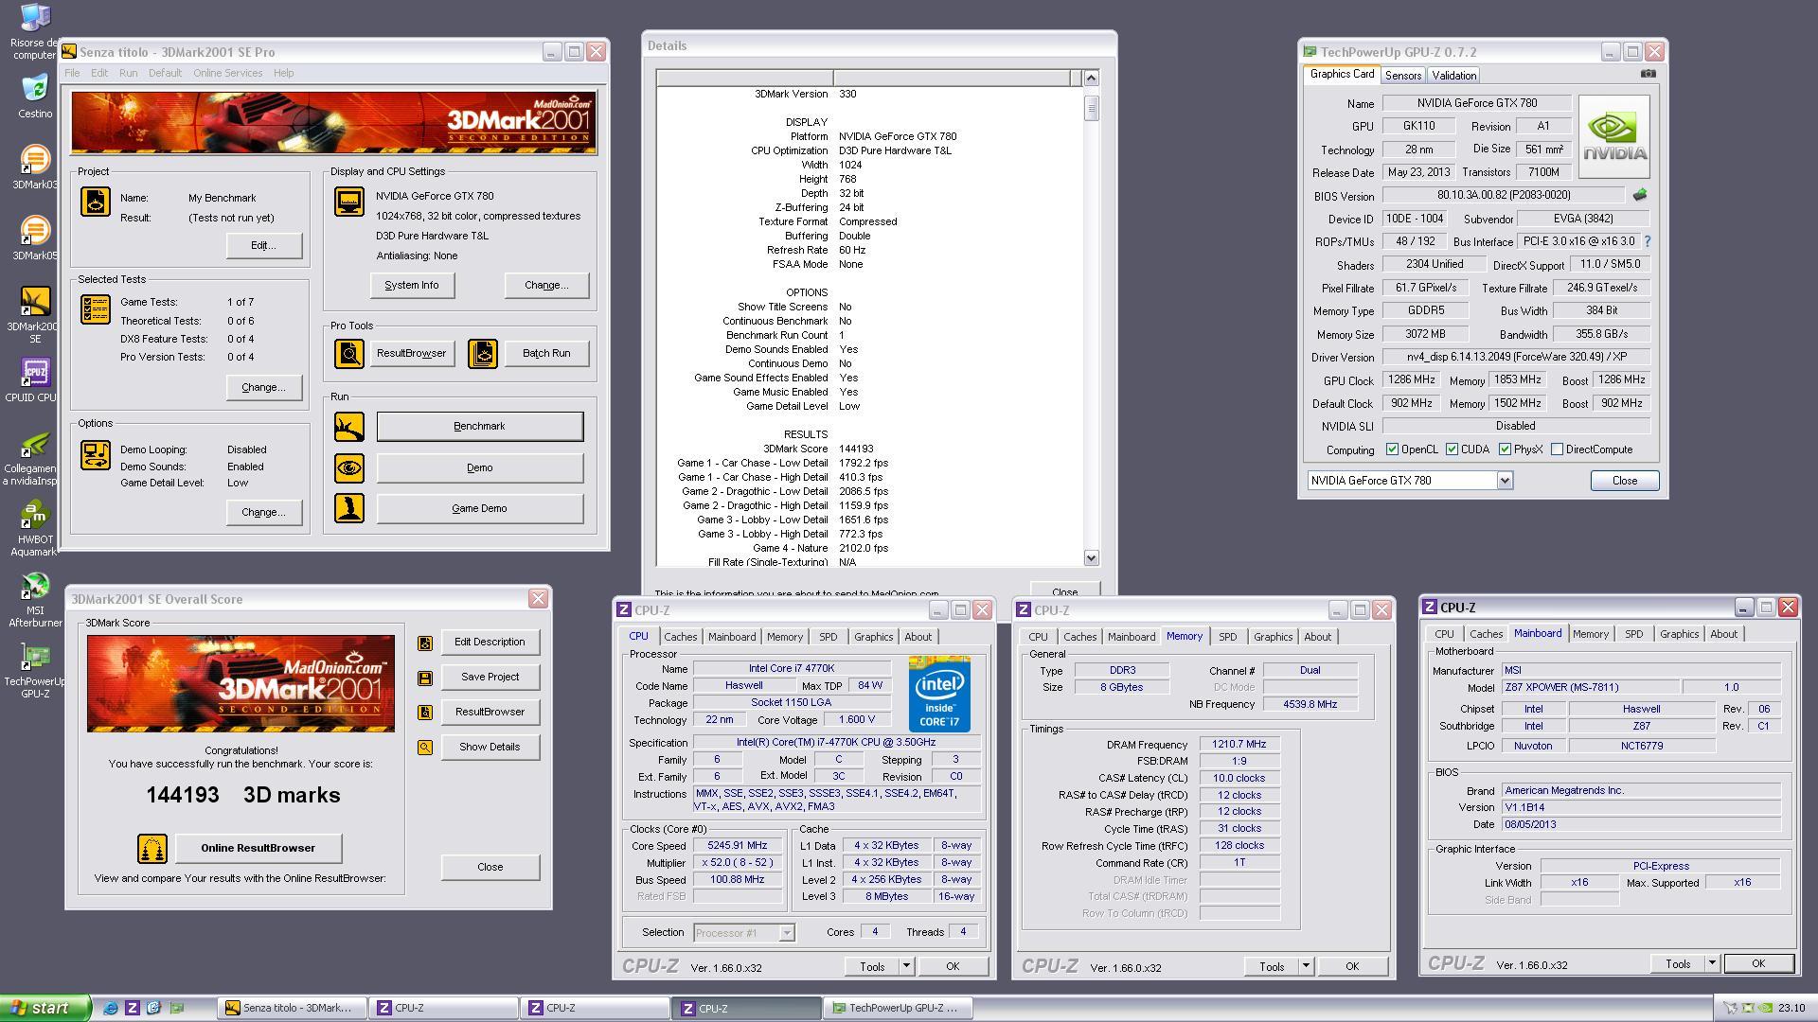Launch the HWBOT Aquamark desktop icon

(x=35, y=528)
